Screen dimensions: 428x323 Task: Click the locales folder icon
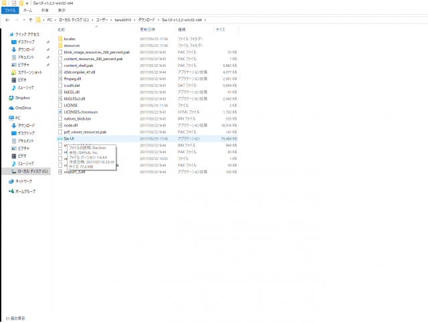click(x=60, y=39)
